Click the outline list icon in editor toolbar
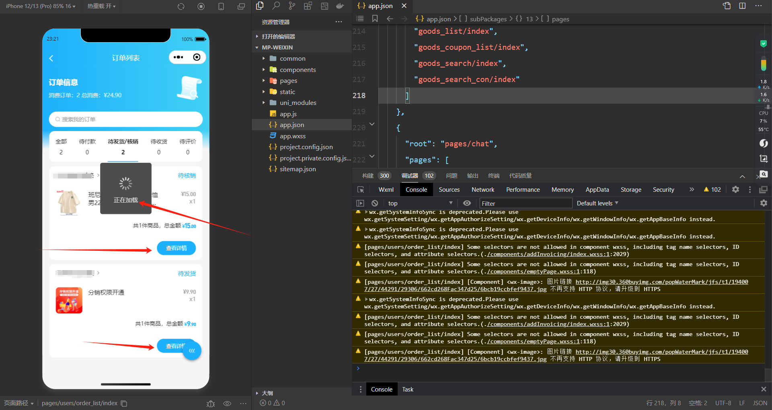 (x=360, y=19)
